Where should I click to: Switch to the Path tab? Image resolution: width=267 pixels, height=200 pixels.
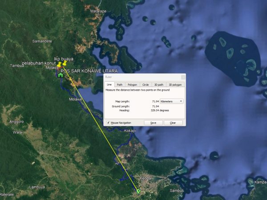coord(120,84)
